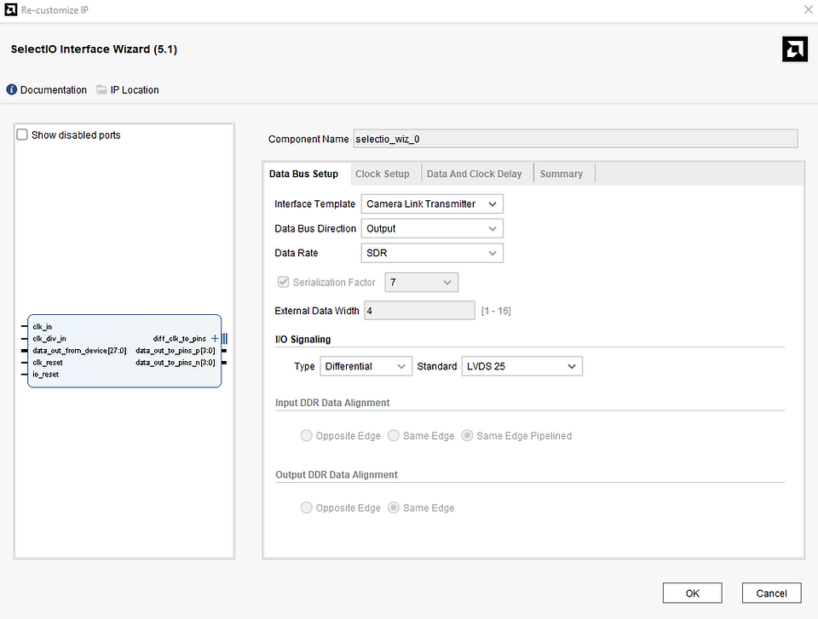Click the Component Name input field
The image size is (818, 619).
click(575, 139)
